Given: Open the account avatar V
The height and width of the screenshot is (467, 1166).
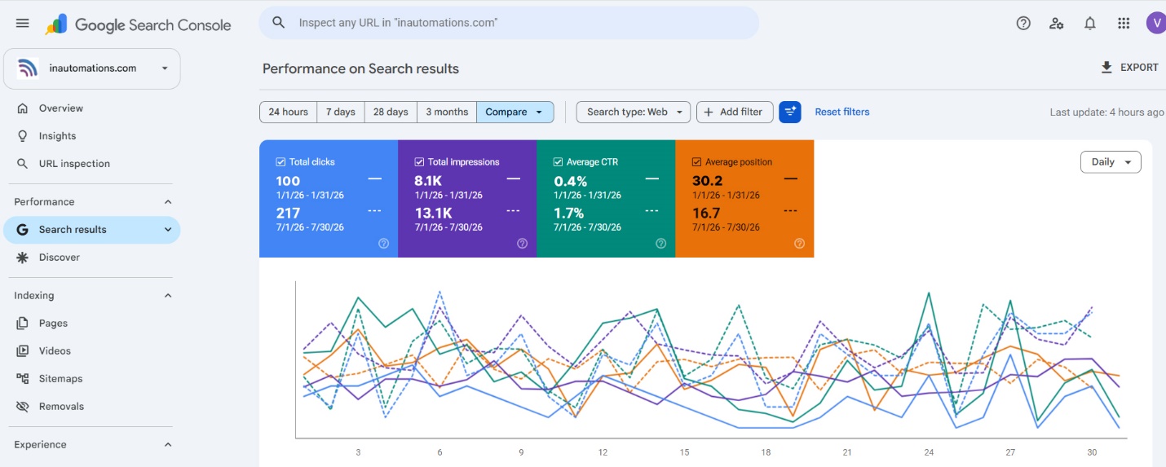Looking at the screenshot, I should [1155, 23].
